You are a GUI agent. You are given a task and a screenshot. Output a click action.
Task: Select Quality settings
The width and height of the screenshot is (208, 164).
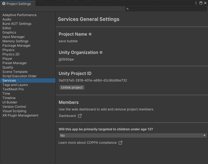tap(8, 67)
